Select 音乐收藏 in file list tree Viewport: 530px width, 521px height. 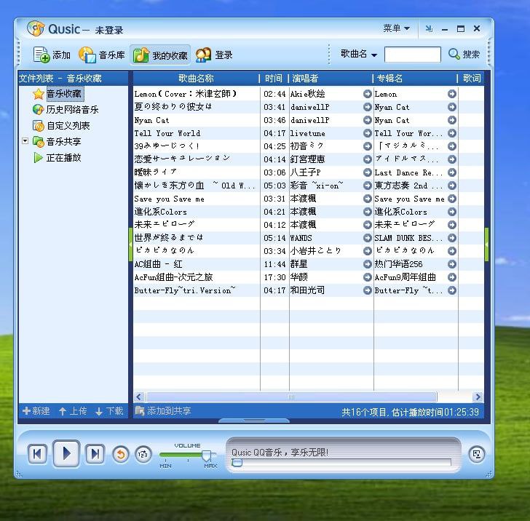64,94
